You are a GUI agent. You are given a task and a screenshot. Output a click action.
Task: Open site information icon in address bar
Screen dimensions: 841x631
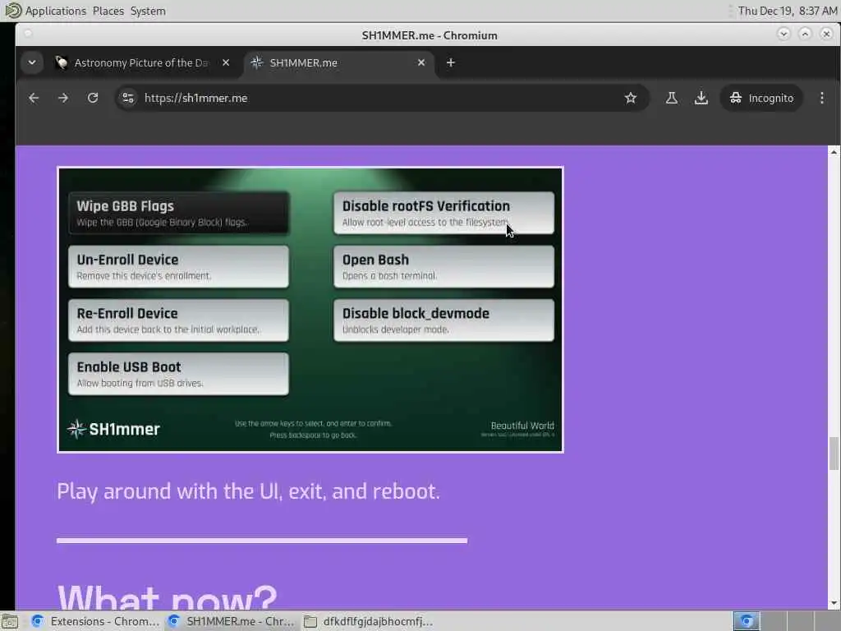128,99
